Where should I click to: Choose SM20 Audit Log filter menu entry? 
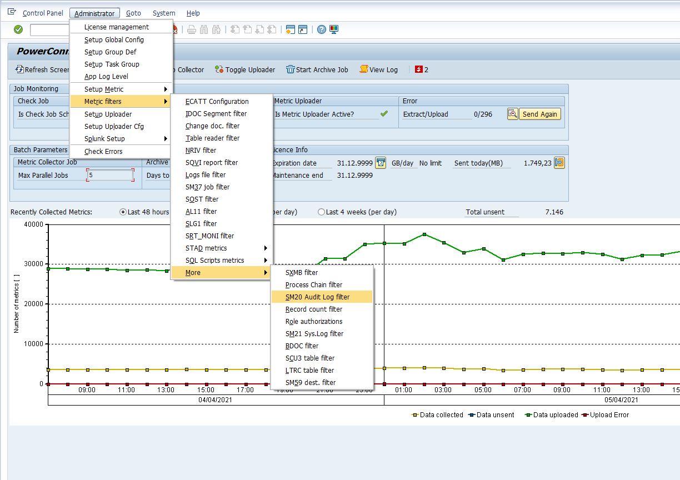[317, 297]
